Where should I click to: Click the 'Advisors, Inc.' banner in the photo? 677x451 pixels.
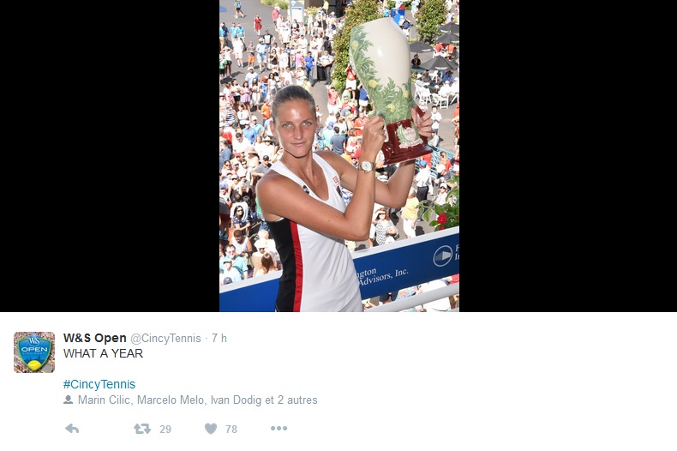pos(383,276)
